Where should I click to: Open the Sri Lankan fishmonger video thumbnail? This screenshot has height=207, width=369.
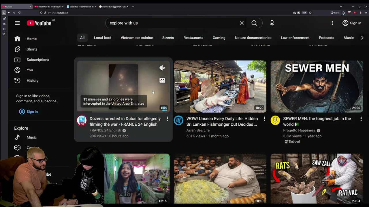pos(220,86)
